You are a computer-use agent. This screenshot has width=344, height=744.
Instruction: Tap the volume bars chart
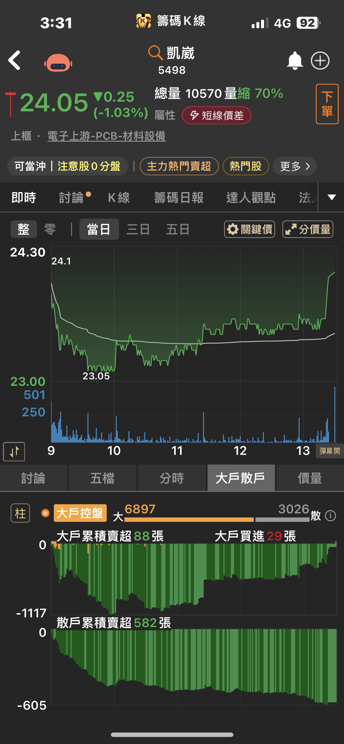194,414
